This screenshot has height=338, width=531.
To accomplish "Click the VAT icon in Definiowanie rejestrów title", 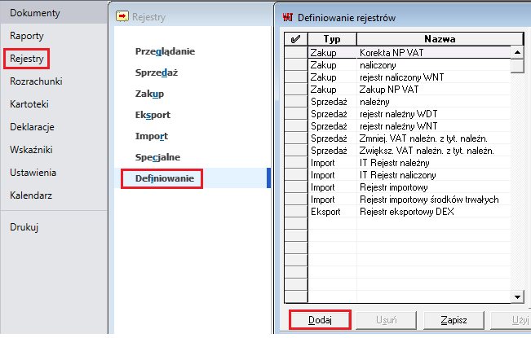I will pyautogui.click(x=287, y=17).
